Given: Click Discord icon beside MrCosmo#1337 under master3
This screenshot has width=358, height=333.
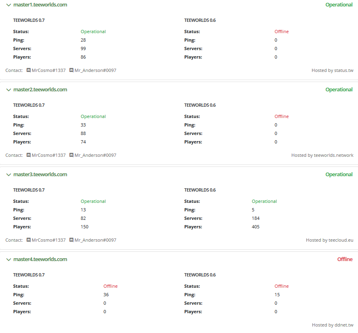Looking at the screenshot, I should [29, 240].
